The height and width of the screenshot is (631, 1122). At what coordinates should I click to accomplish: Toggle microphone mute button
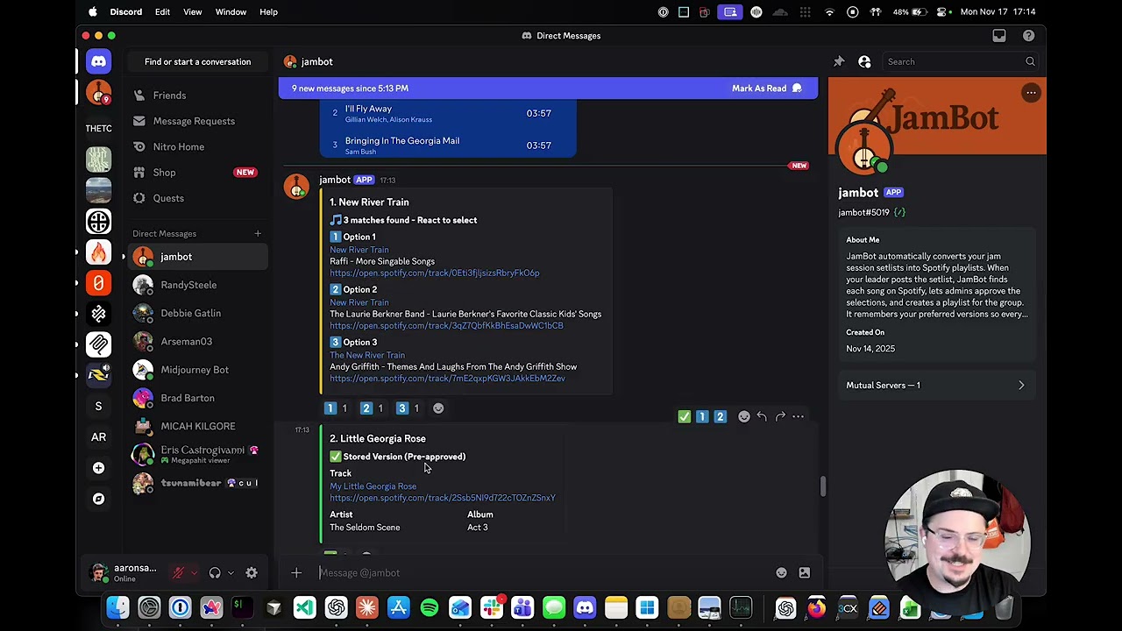pos(178,573)
